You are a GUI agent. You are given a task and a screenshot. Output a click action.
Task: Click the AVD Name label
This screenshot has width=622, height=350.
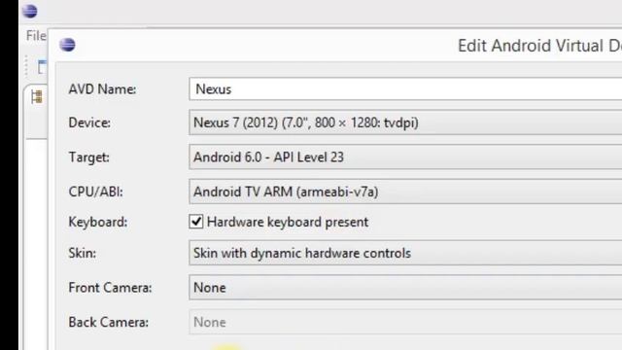(x=102, y=89)
